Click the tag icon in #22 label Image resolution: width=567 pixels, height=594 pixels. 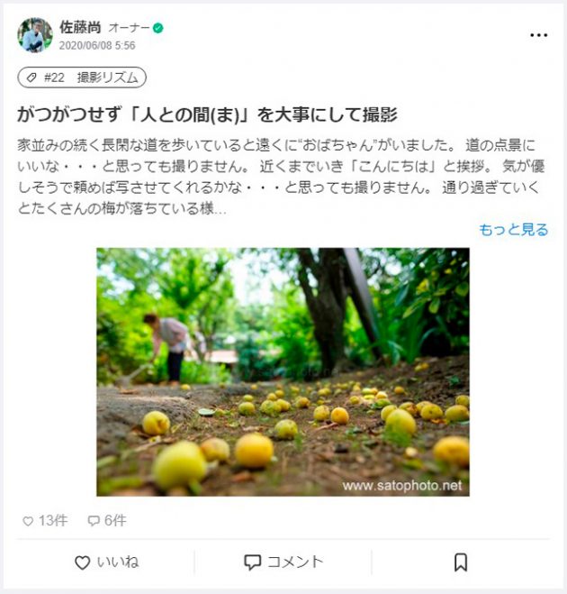pyautogui.click(x=31, y=78)
